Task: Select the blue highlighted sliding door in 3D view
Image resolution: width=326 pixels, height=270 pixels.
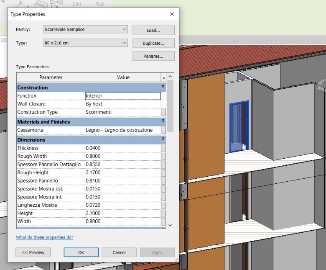Action: click(239, 126)
